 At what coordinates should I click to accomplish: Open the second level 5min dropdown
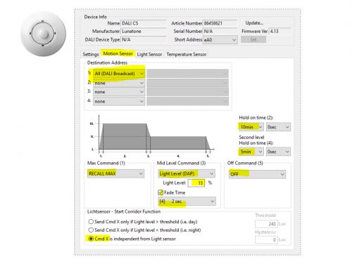click(x=251, y=152)
